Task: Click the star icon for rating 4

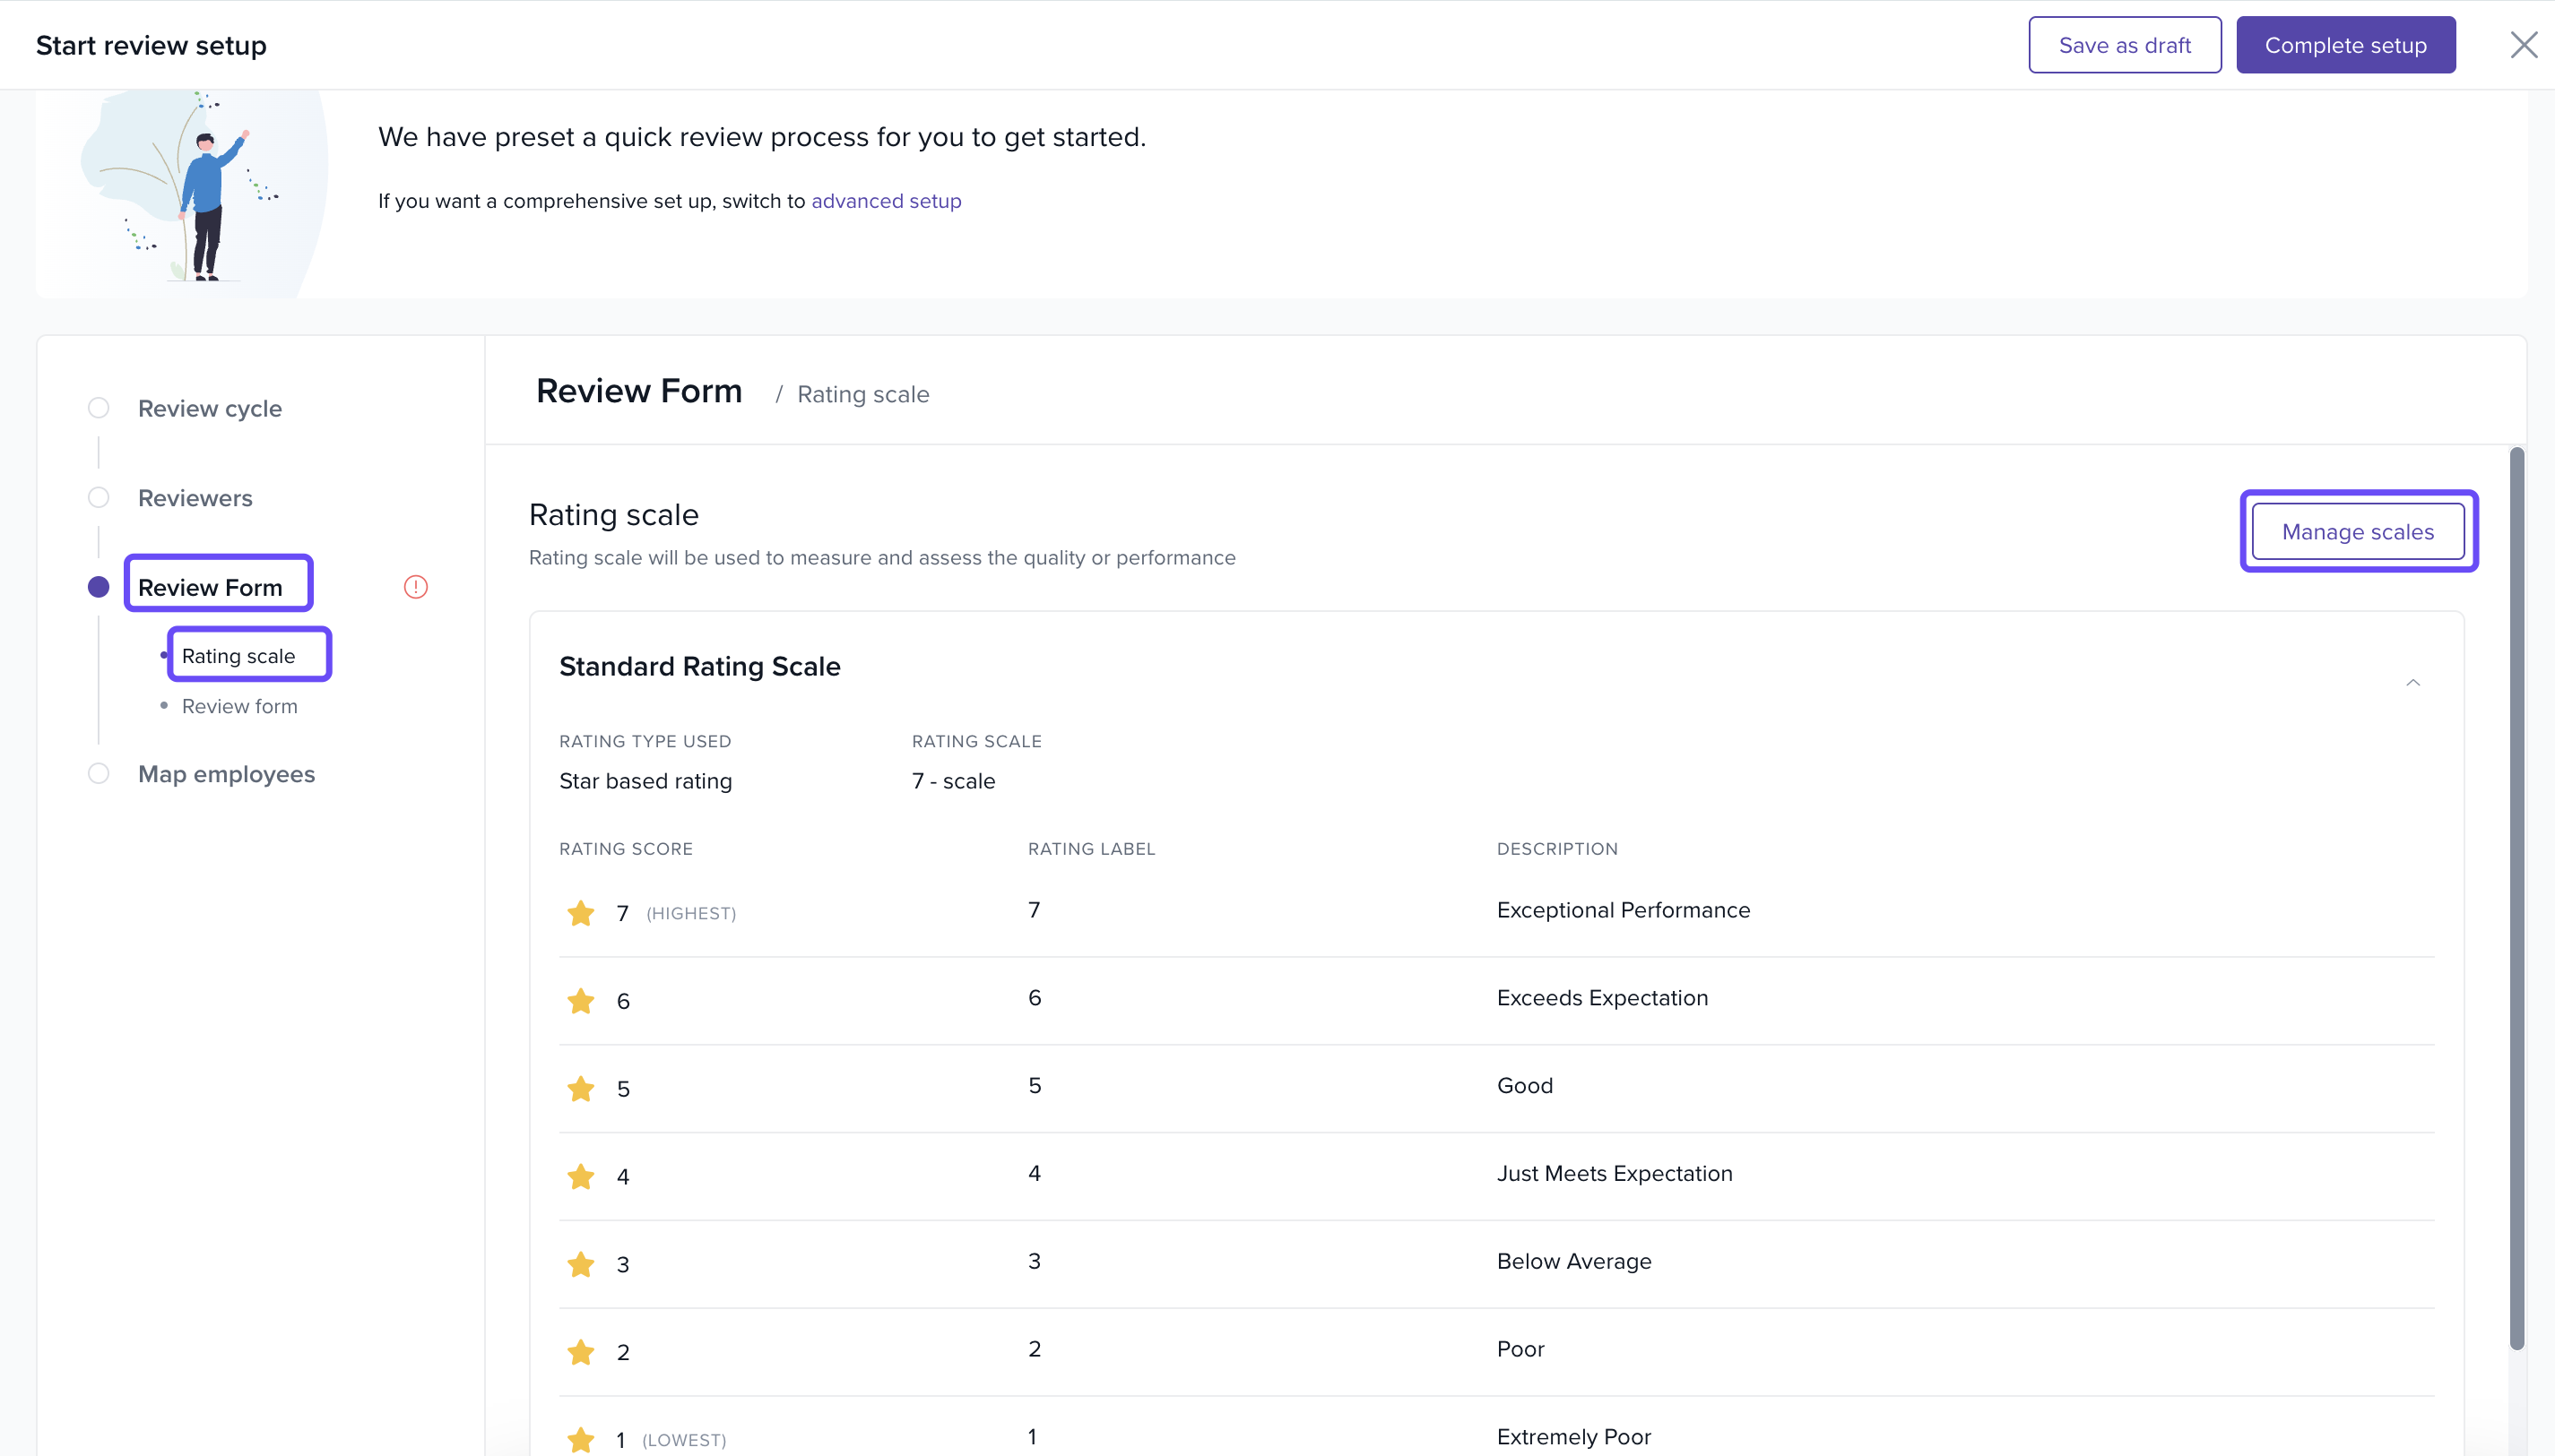Action: (580, 1177)
